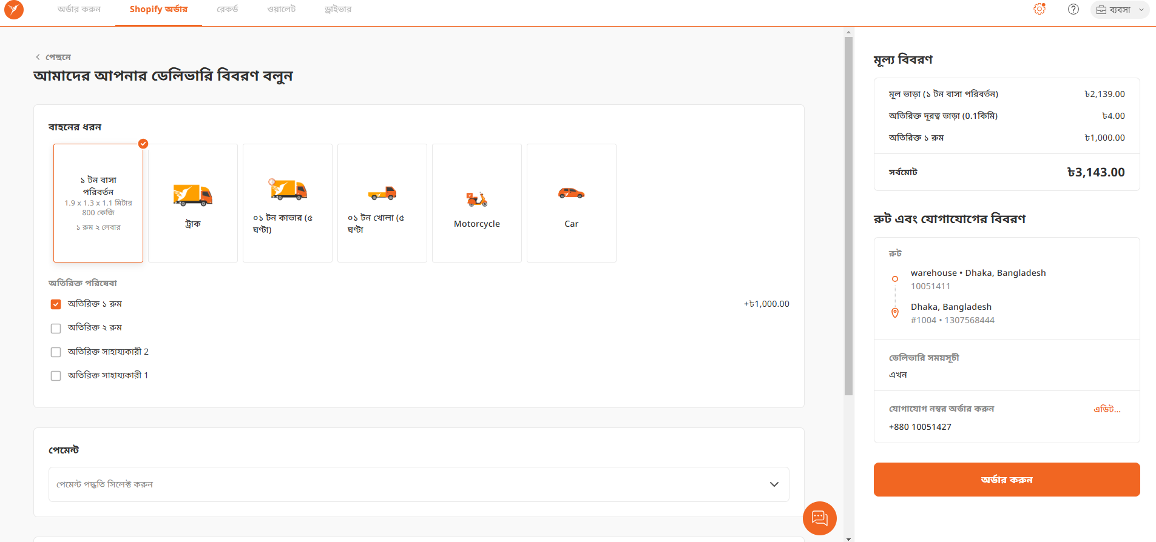Image resolution: width=1156 pixels, height=542 pixels.
Task: Uncheck অতিরিক্ত ১ রুম checkbox
Action: (x=56, y=304)
